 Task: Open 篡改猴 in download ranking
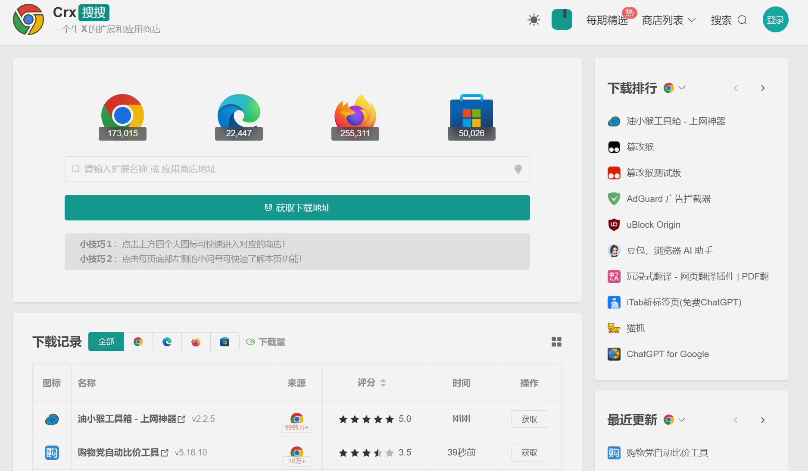click(x=640, y=147)
